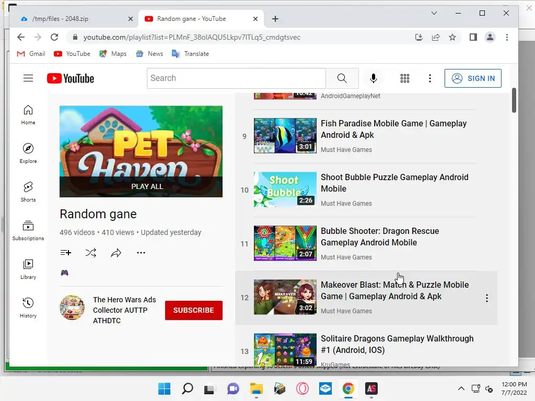Open Translate bookmark
The image size is (535, 401).
(190, 54)
